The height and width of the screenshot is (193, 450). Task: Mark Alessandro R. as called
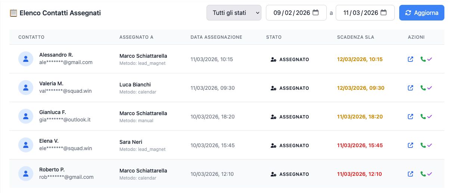point(426,59)
